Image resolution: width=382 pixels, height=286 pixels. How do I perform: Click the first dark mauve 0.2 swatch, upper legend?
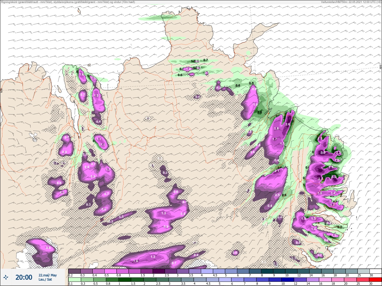(74, 271)
